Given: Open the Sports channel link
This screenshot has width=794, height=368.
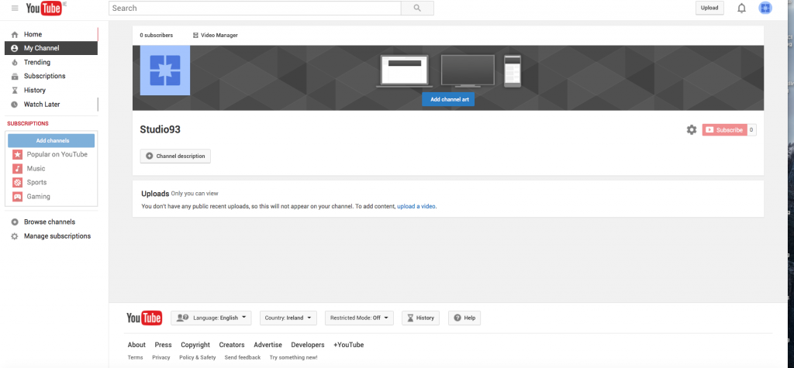Looking at the screenshot, I should (x=36, y=182).
